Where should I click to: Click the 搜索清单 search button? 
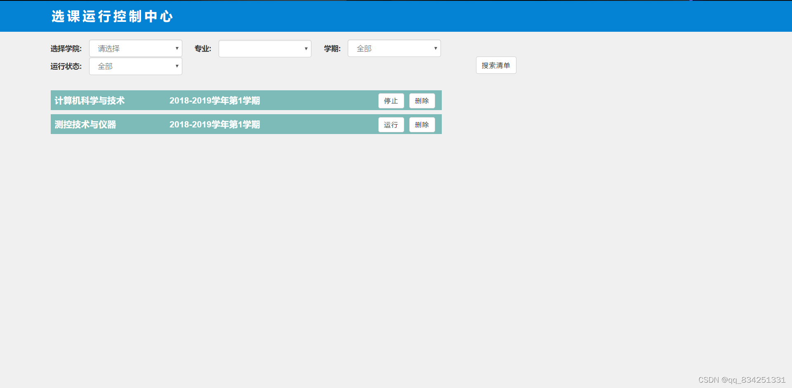[496, 65]
